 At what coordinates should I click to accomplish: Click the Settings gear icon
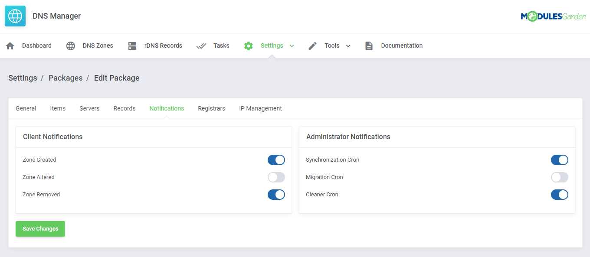pyautogui.click(x=248, y=46)
